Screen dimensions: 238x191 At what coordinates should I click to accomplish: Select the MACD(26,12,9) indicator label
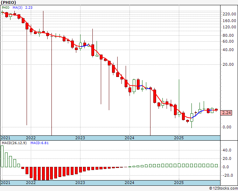click(14, 143)
